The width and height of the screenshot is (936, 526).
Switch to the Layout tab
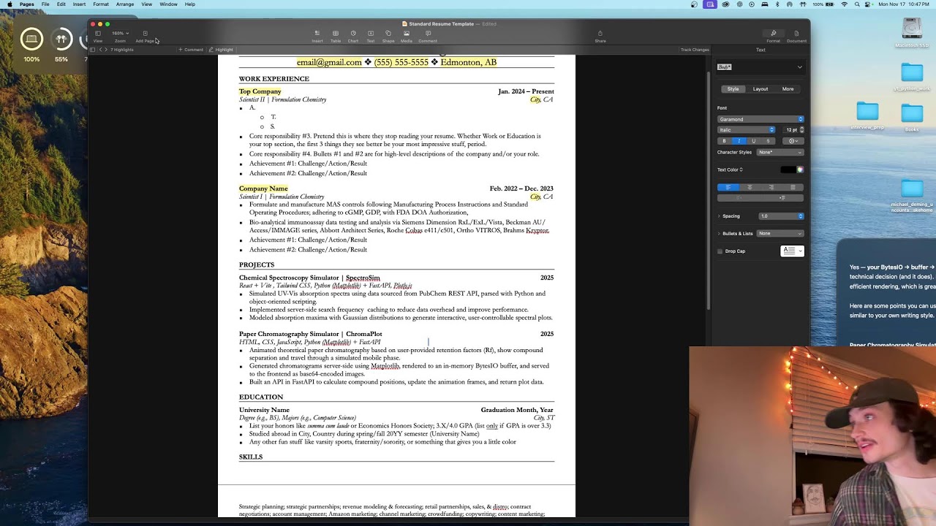point(760,89)
